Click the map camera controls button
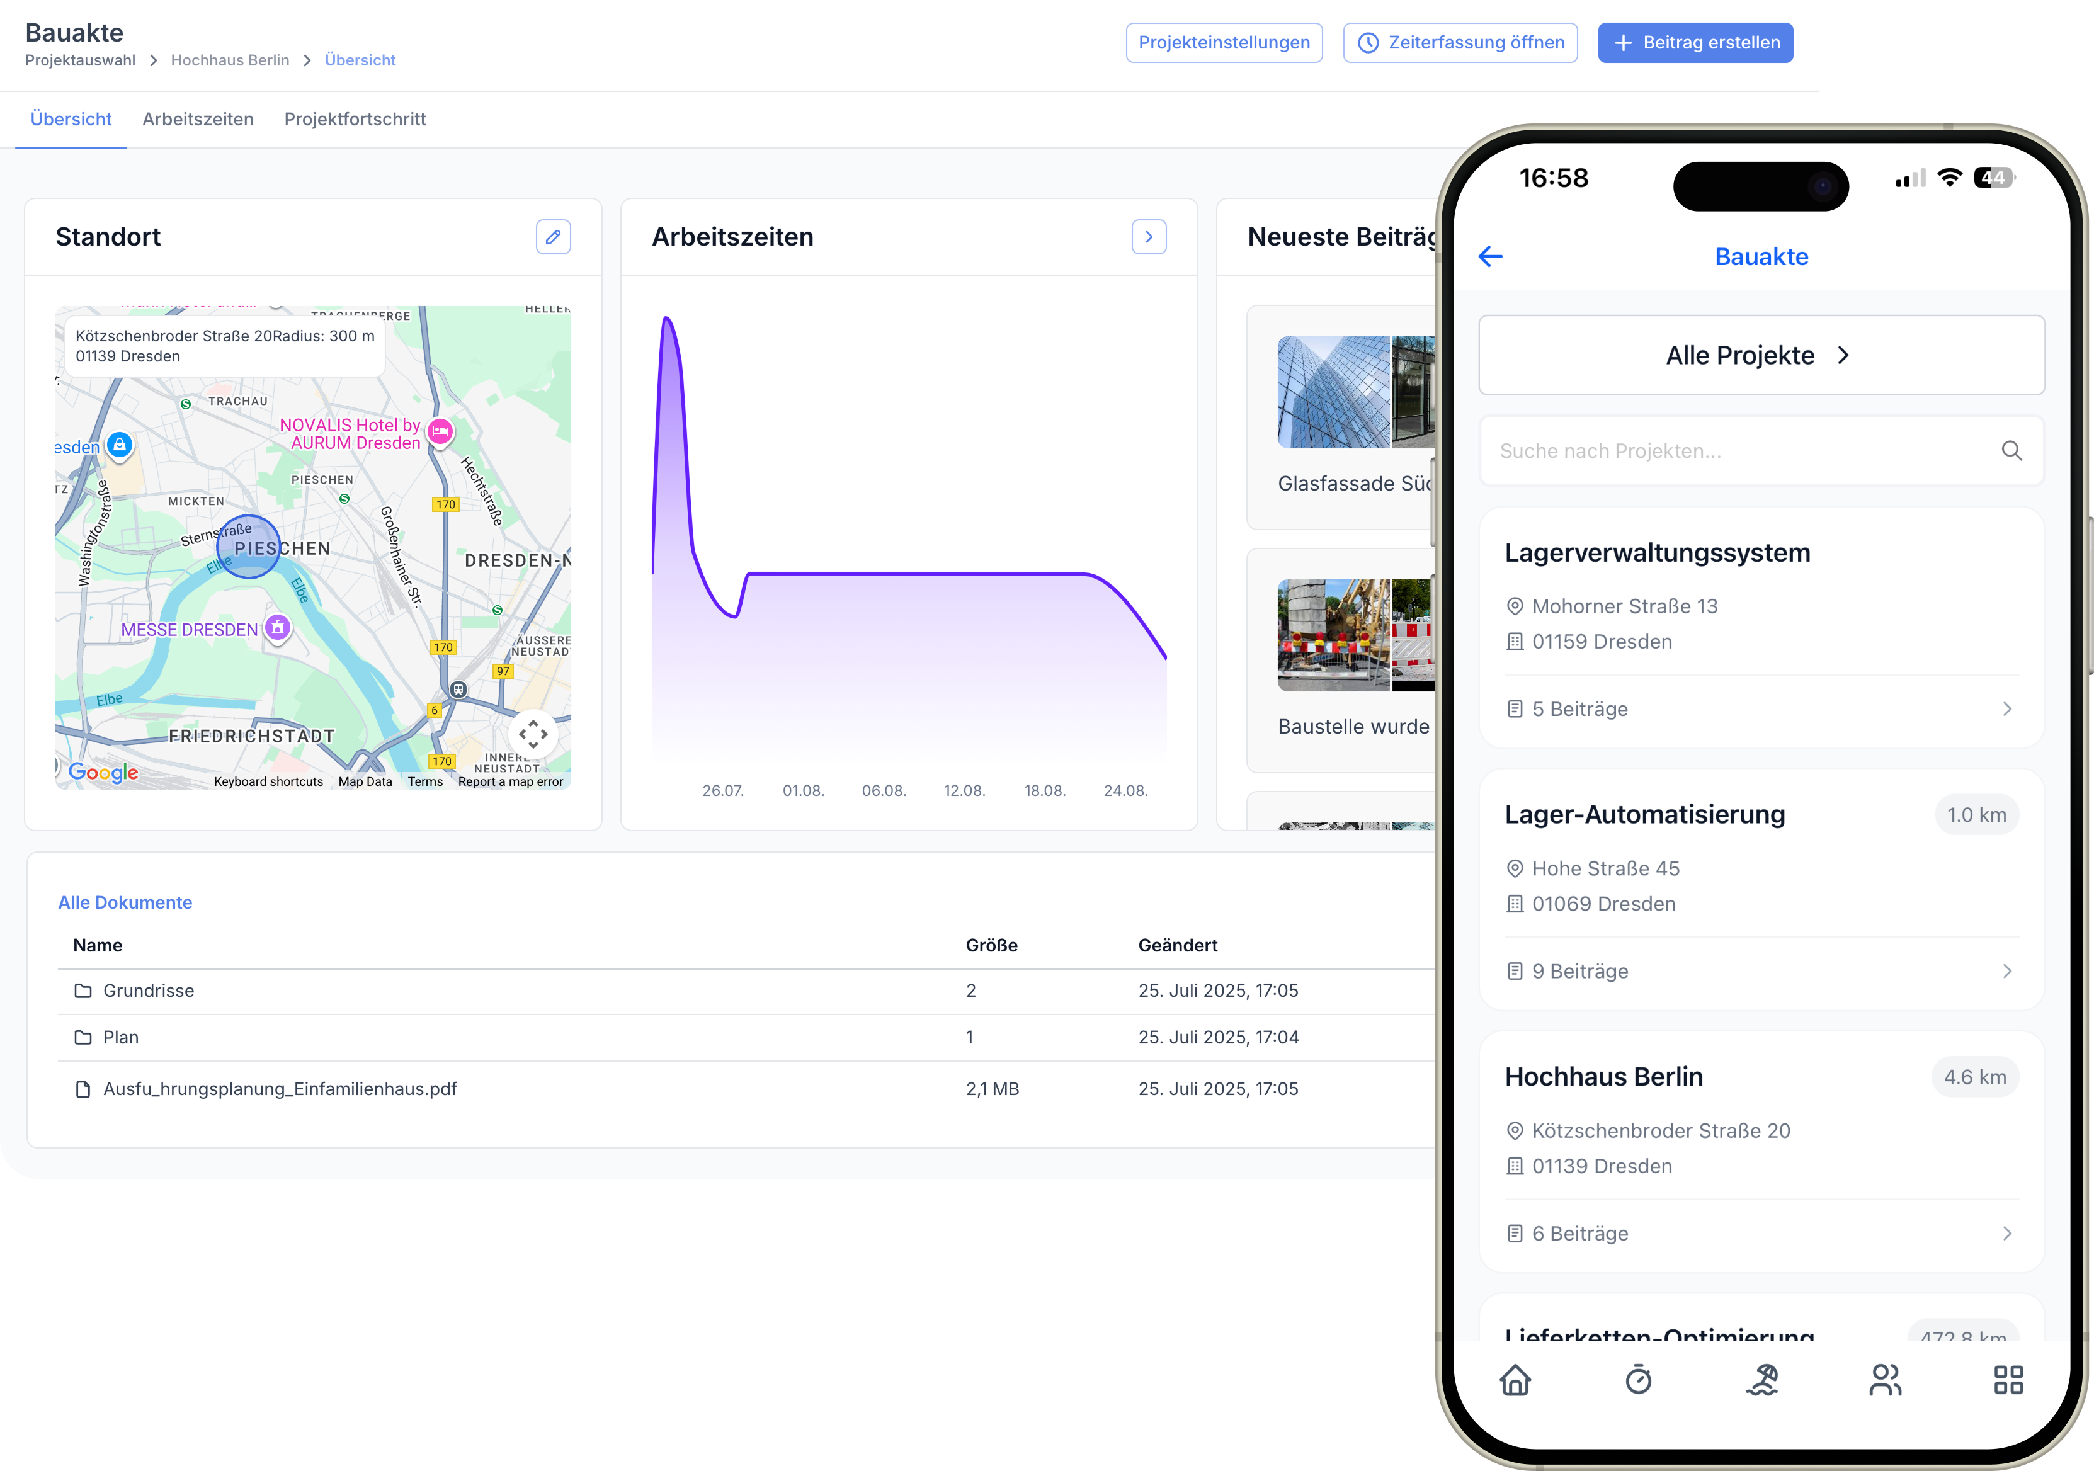The image size is (2094, 1471). click(x=533, y=734)
